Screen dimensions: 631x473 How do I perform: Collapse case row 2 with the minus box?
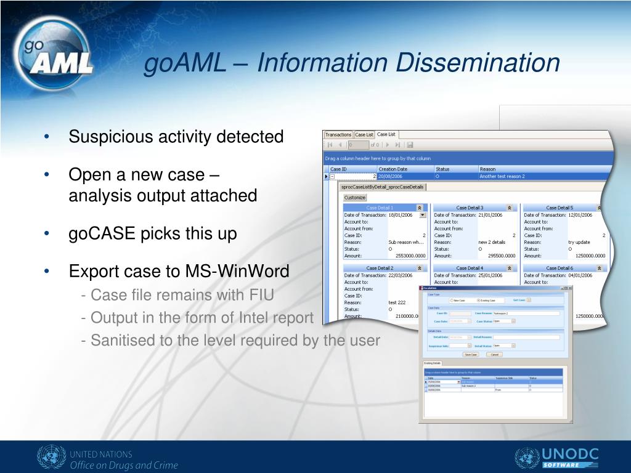click(x=332, y=177)
